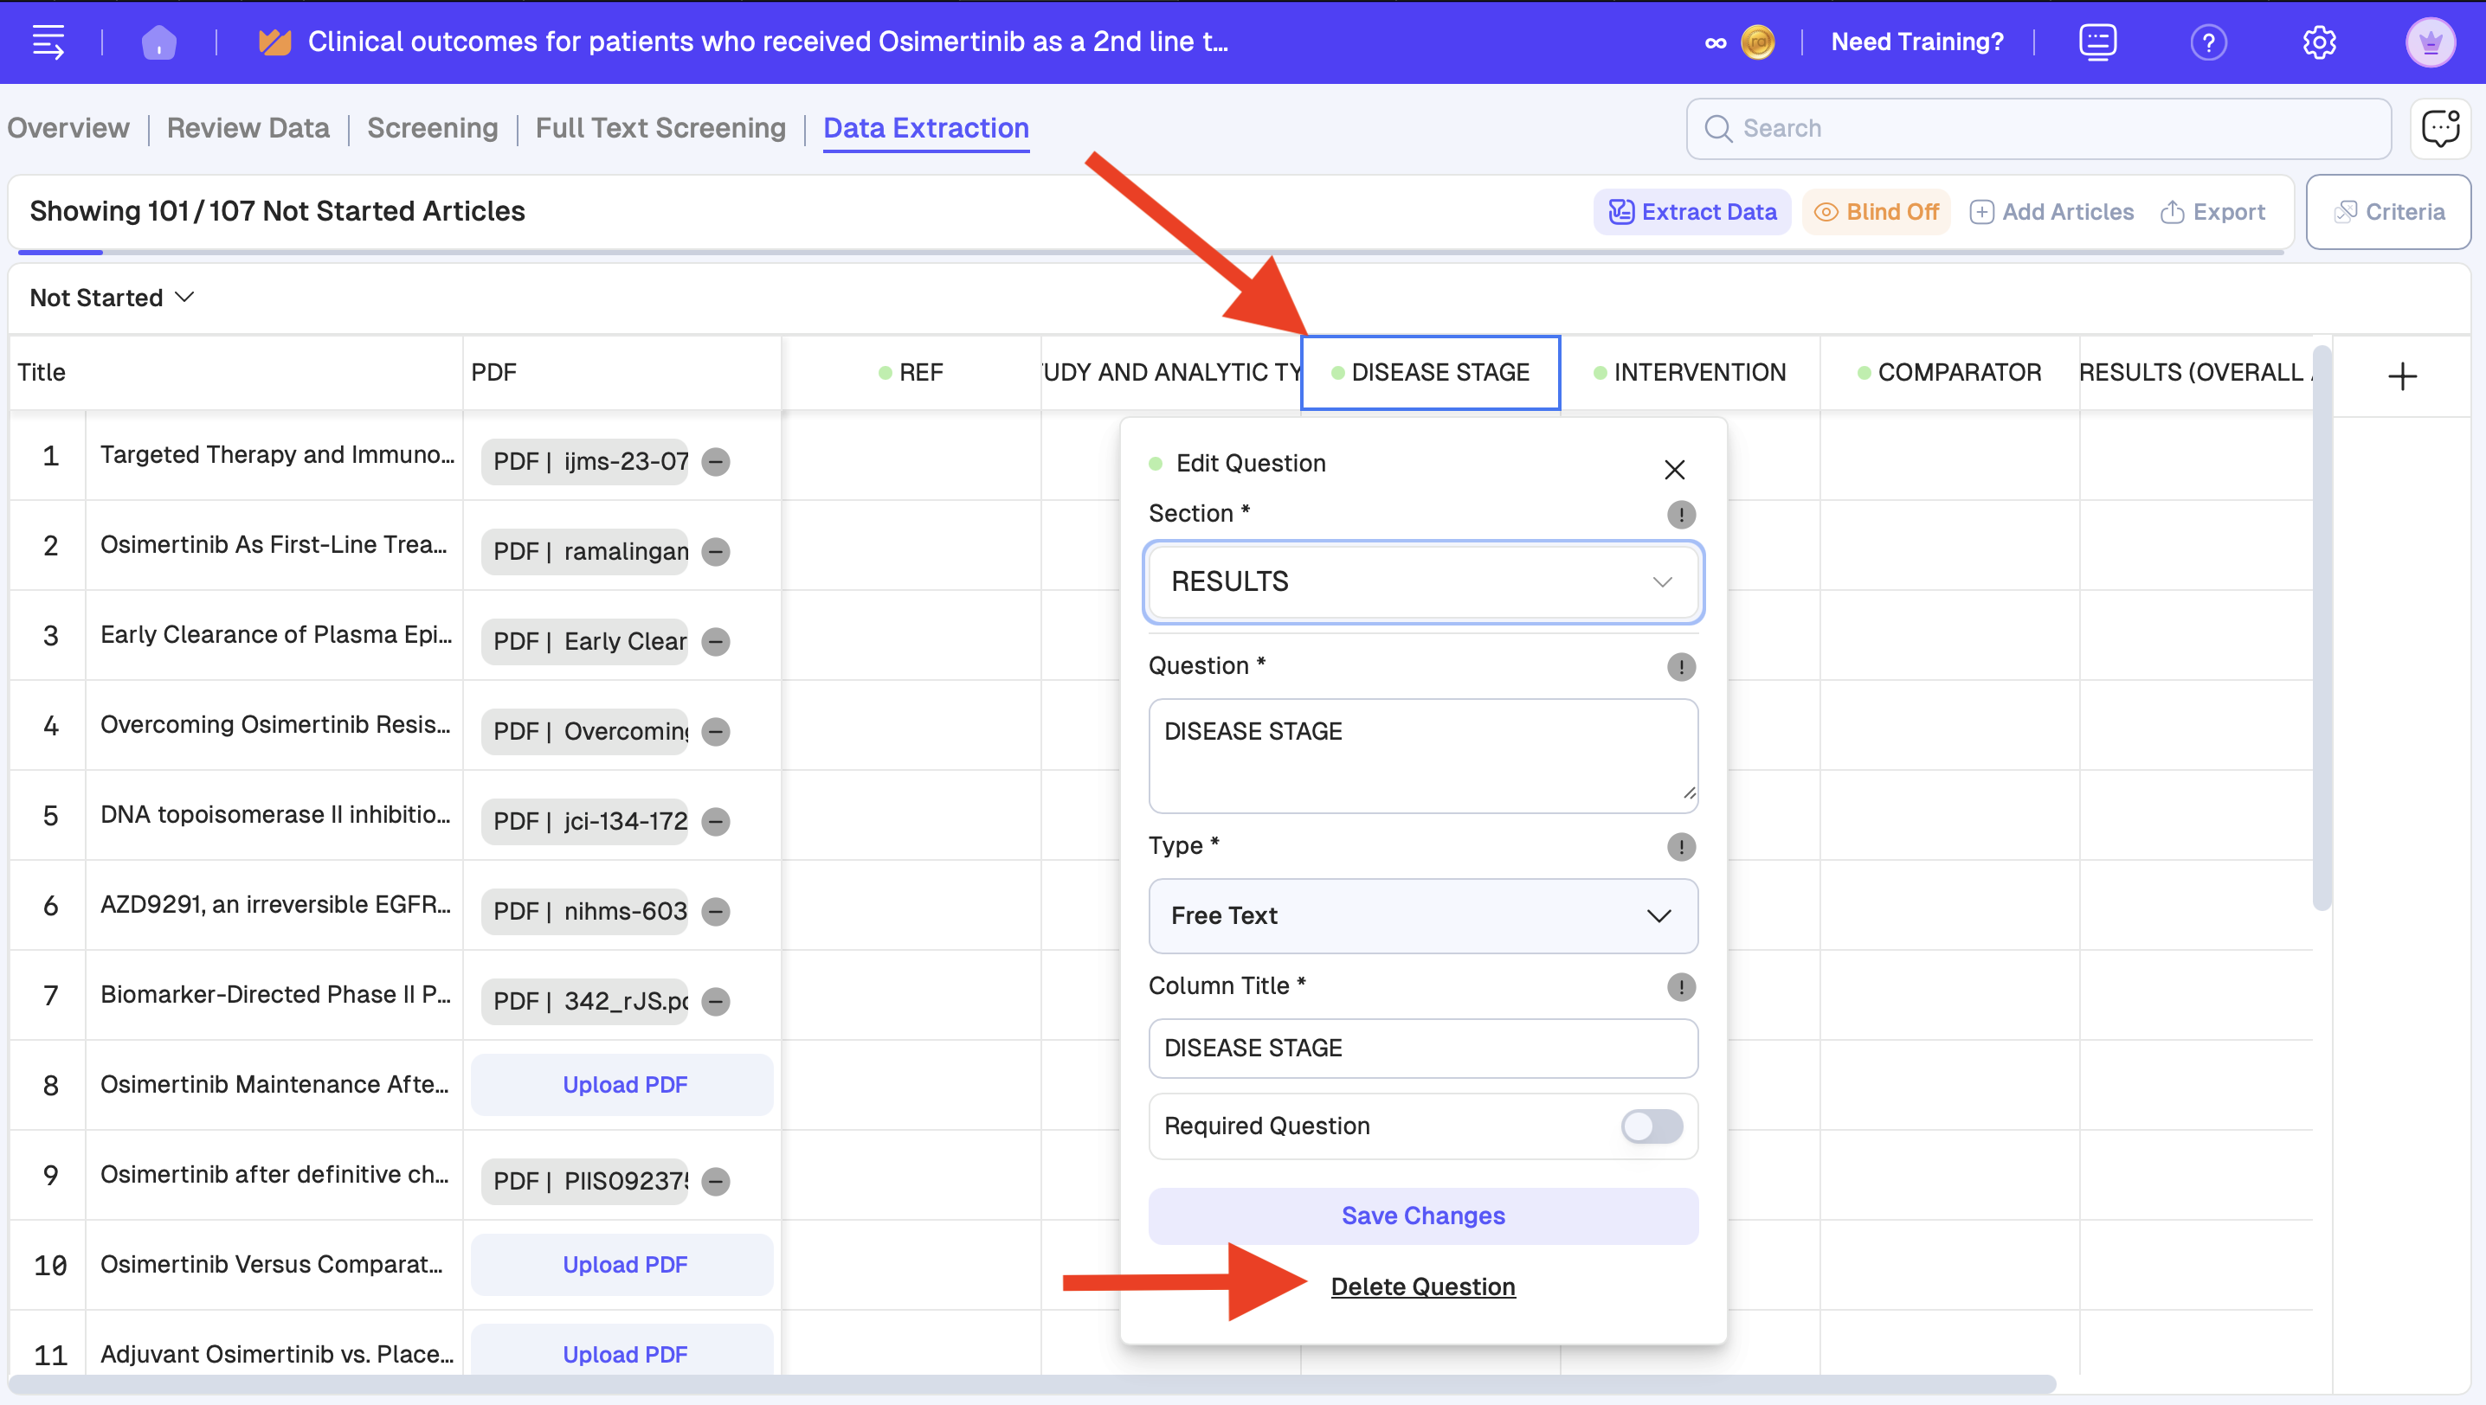Open the keyboard shortcuts panel icon

pyautogui.click(x=2097, y=42)
